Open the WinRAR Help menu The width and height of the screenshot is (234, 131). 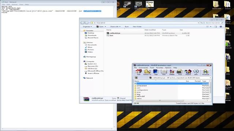pos(175,68)
